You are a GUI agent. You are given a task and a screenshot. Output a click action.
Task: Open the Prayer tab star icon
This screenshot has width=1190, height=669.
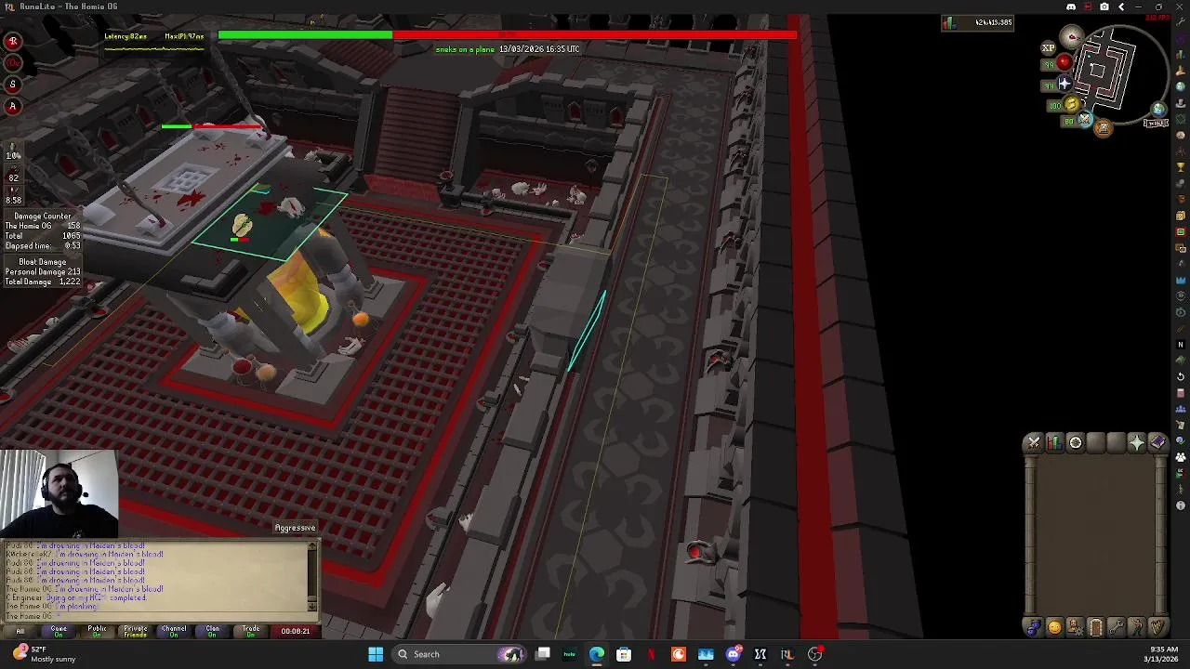(x=1136, y=442)
